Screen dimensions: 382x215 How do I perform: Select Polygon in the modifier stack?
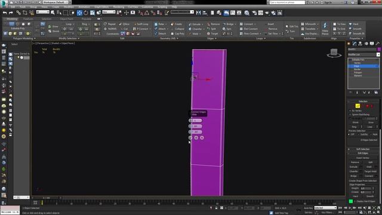pos(358,73)
